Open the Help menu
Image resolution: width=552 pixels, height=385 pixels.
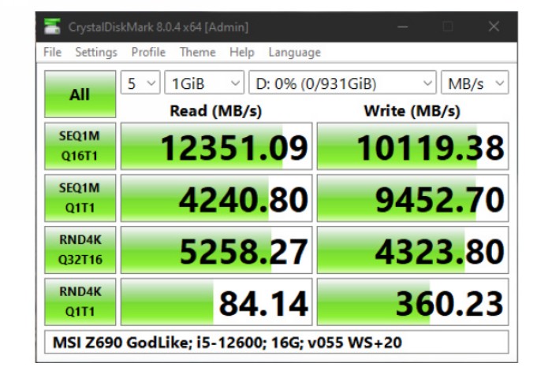(x=241, y=52)
